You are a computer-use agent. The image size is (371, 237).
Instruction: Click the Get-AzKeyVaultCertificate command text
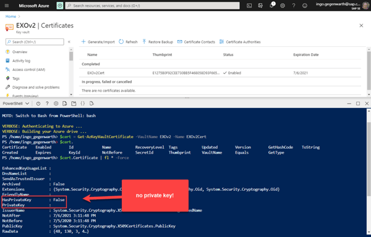point(105,136)
